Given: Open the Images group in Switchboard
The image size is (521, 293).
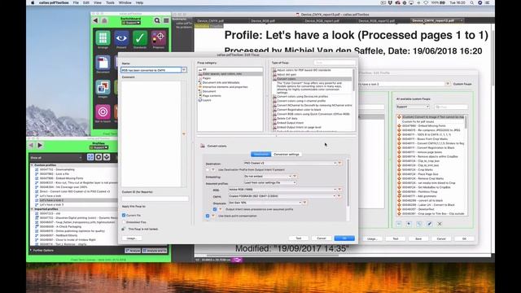Looking at the screenshot, I should [x=103, y=87].
